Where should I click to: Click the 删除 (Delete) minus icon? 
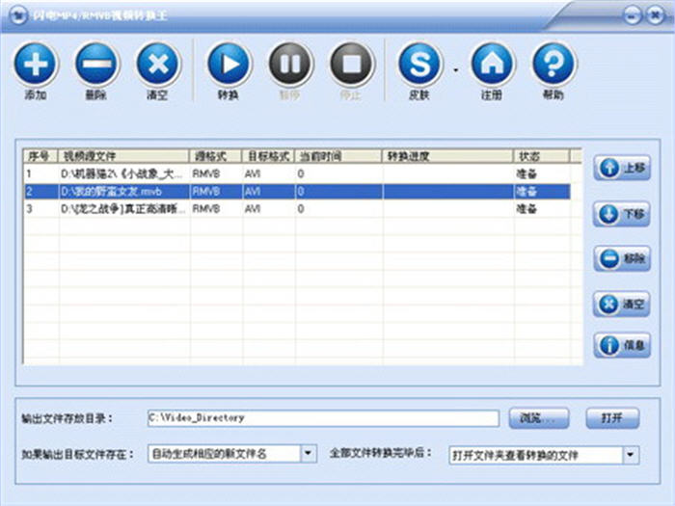tap(96, 65)
